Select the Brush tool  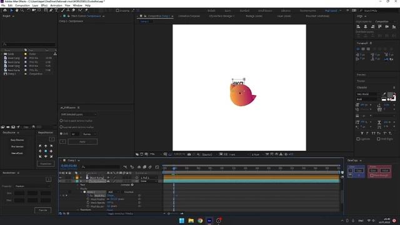click(x=63, y=11)
